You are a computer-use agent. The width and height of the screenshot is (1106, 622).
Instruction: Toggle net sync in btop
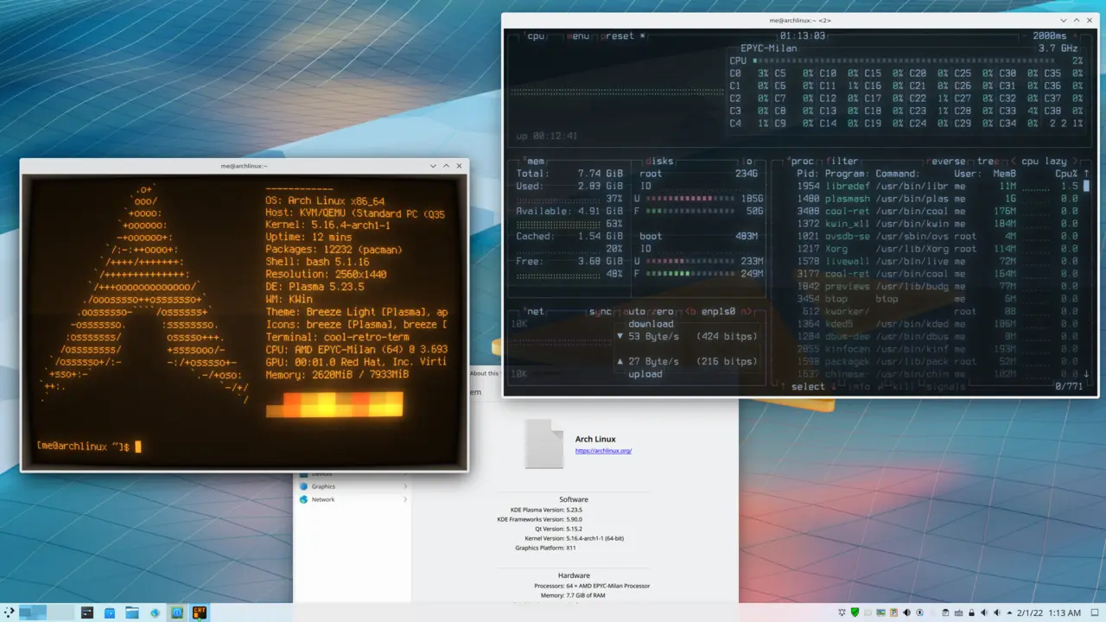pyautogui.click(x=600, y=311)
